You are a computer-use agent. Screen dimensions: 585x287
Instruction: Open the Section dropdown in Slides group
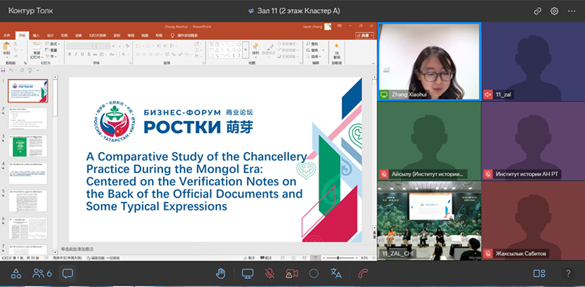click(51, 57)
